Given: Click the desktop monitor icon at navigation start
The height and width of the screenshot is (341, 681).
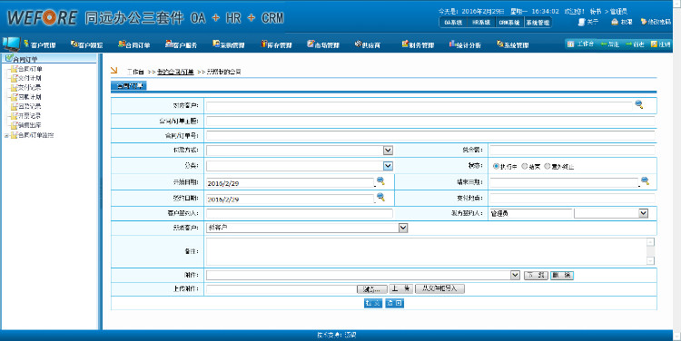Looking at the screenshot, I should (x=11, y=44).
